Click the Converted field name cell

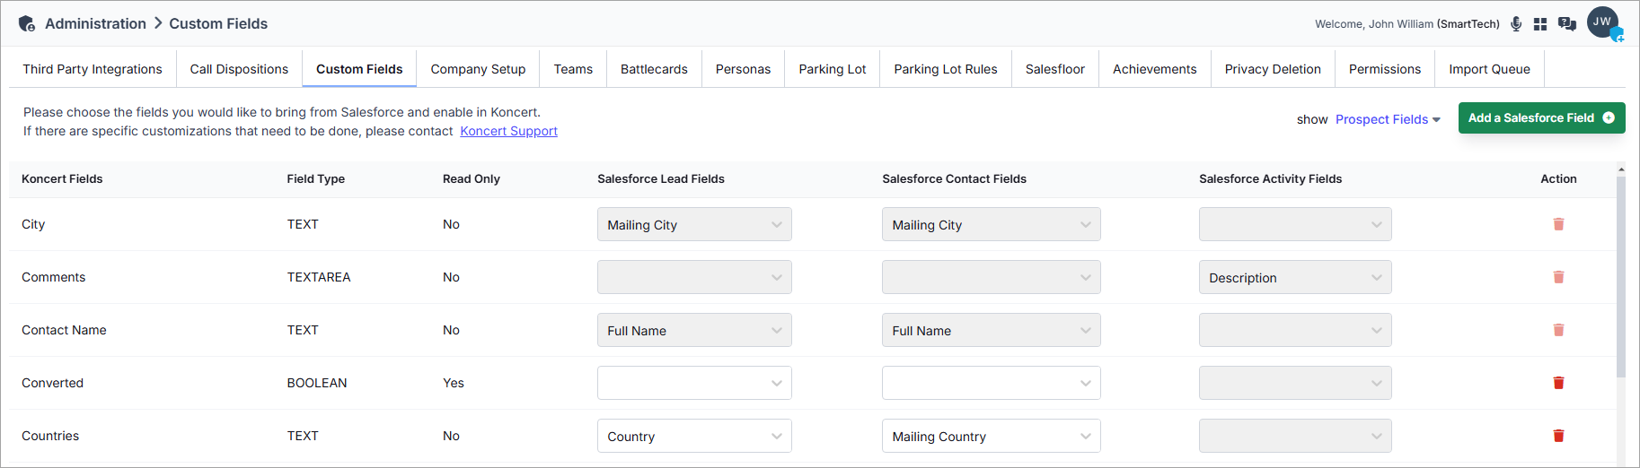(52, 383)
